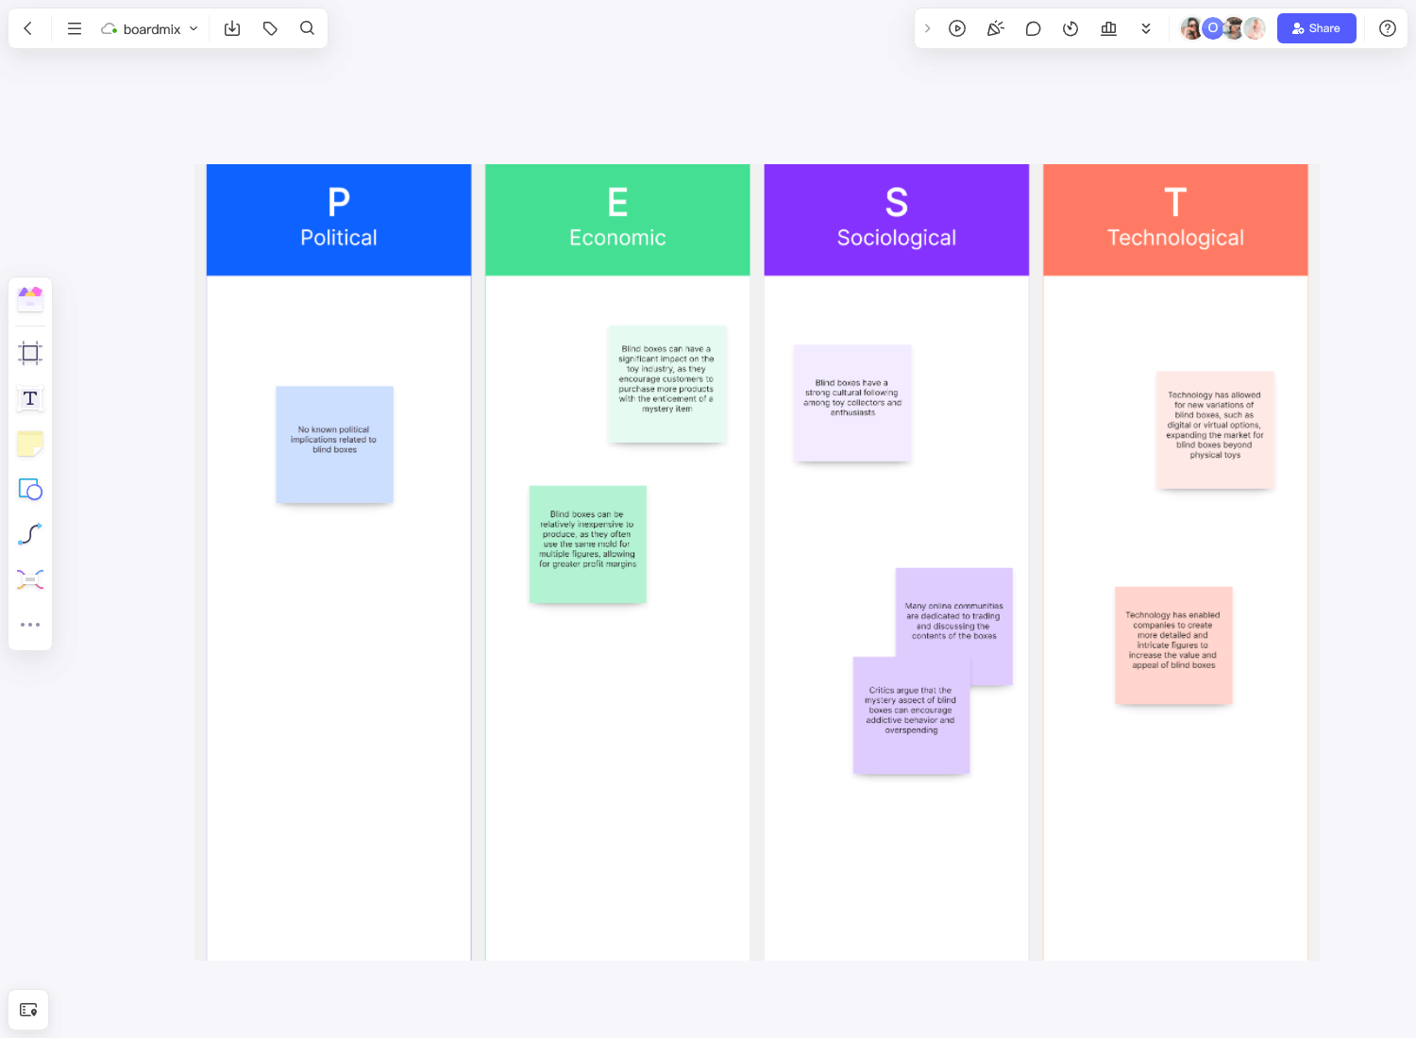Select the Connector line tool
This screenshot has width=1416, height=1038.
point(30,534)
